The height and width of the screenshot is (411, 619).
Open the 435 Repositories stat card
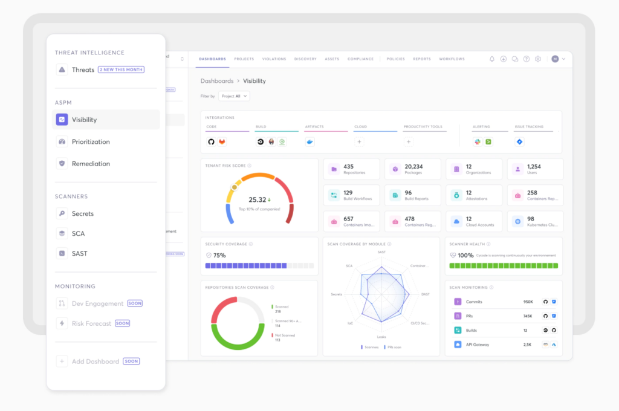coord(351,169)
